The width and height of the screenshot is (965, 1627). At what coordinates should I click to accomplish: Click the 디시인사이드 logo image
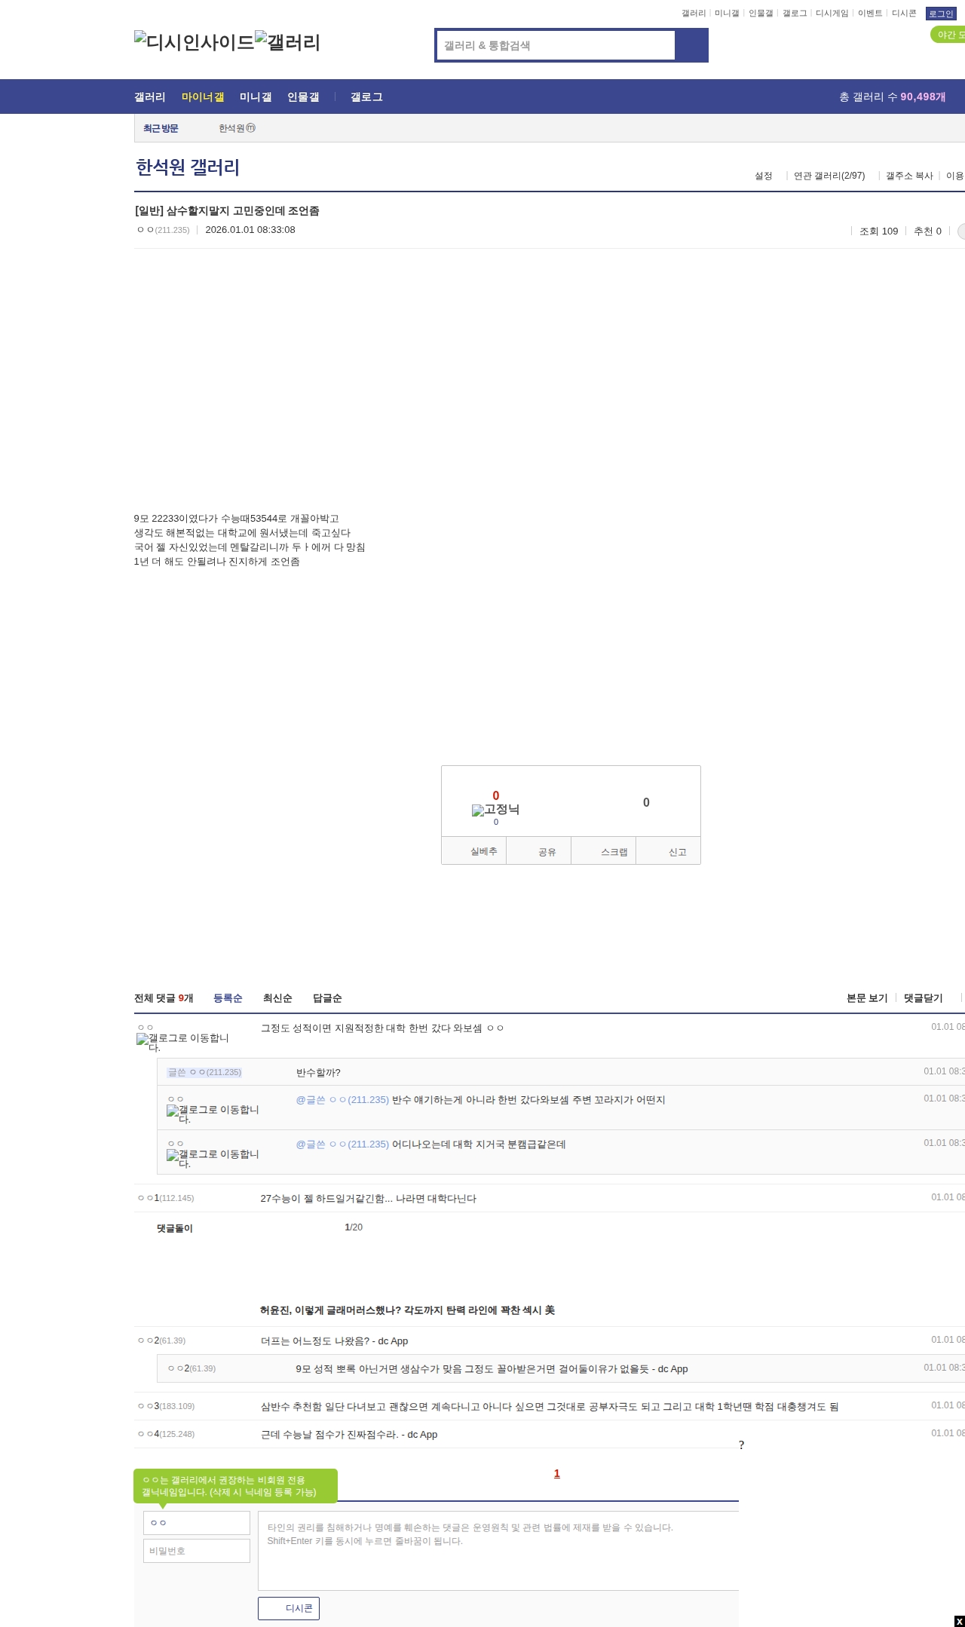click(x=194, y=42)
